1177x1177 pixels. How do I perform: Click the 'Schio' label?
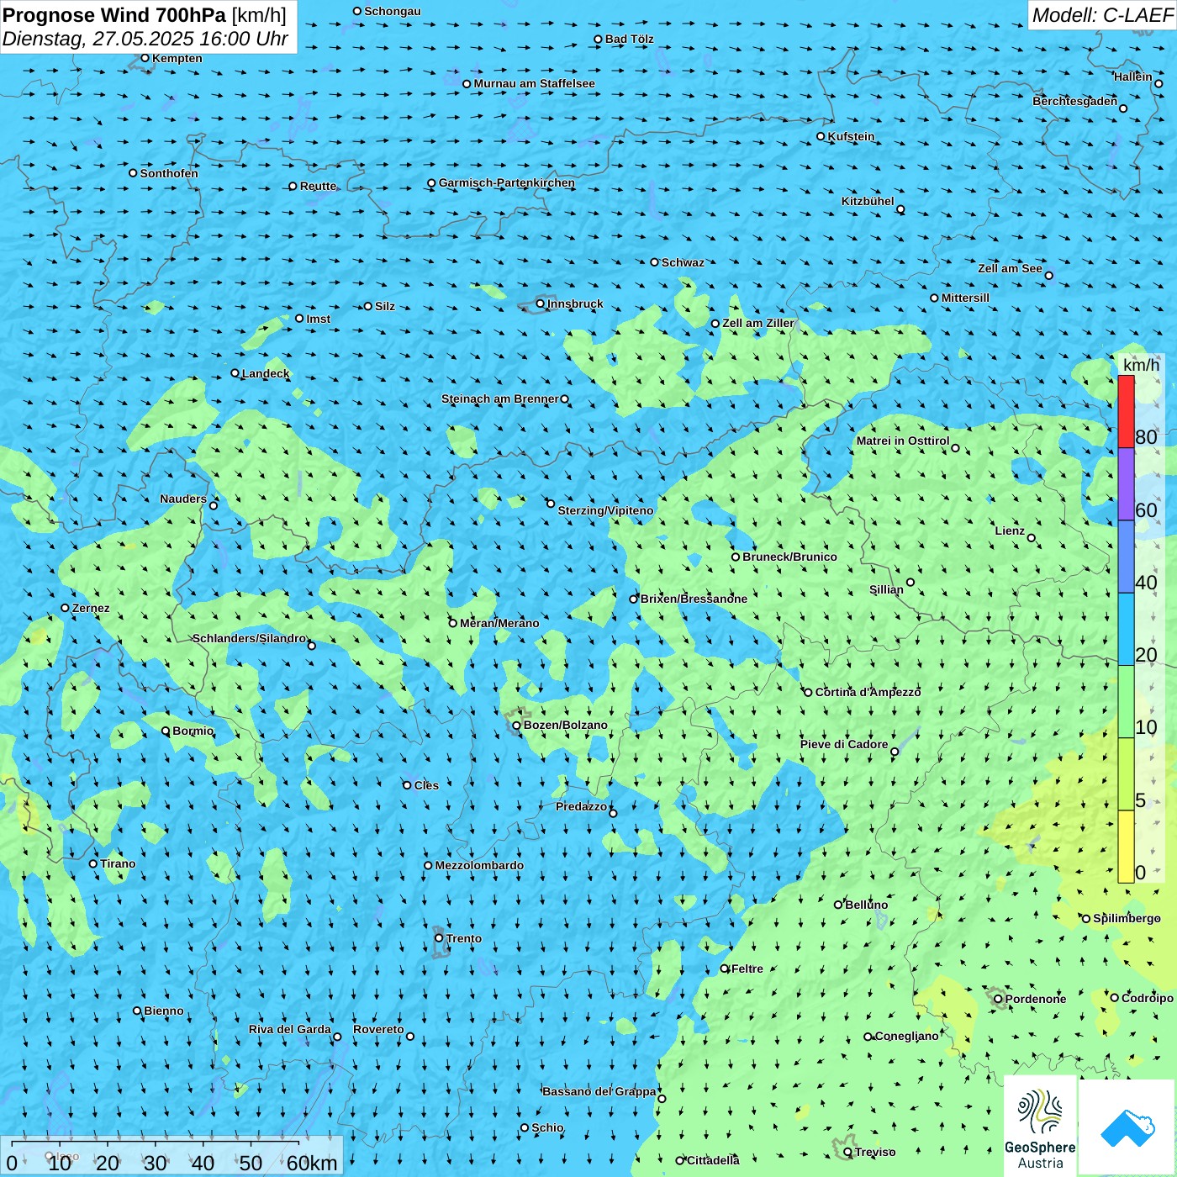pos(547,1127)
